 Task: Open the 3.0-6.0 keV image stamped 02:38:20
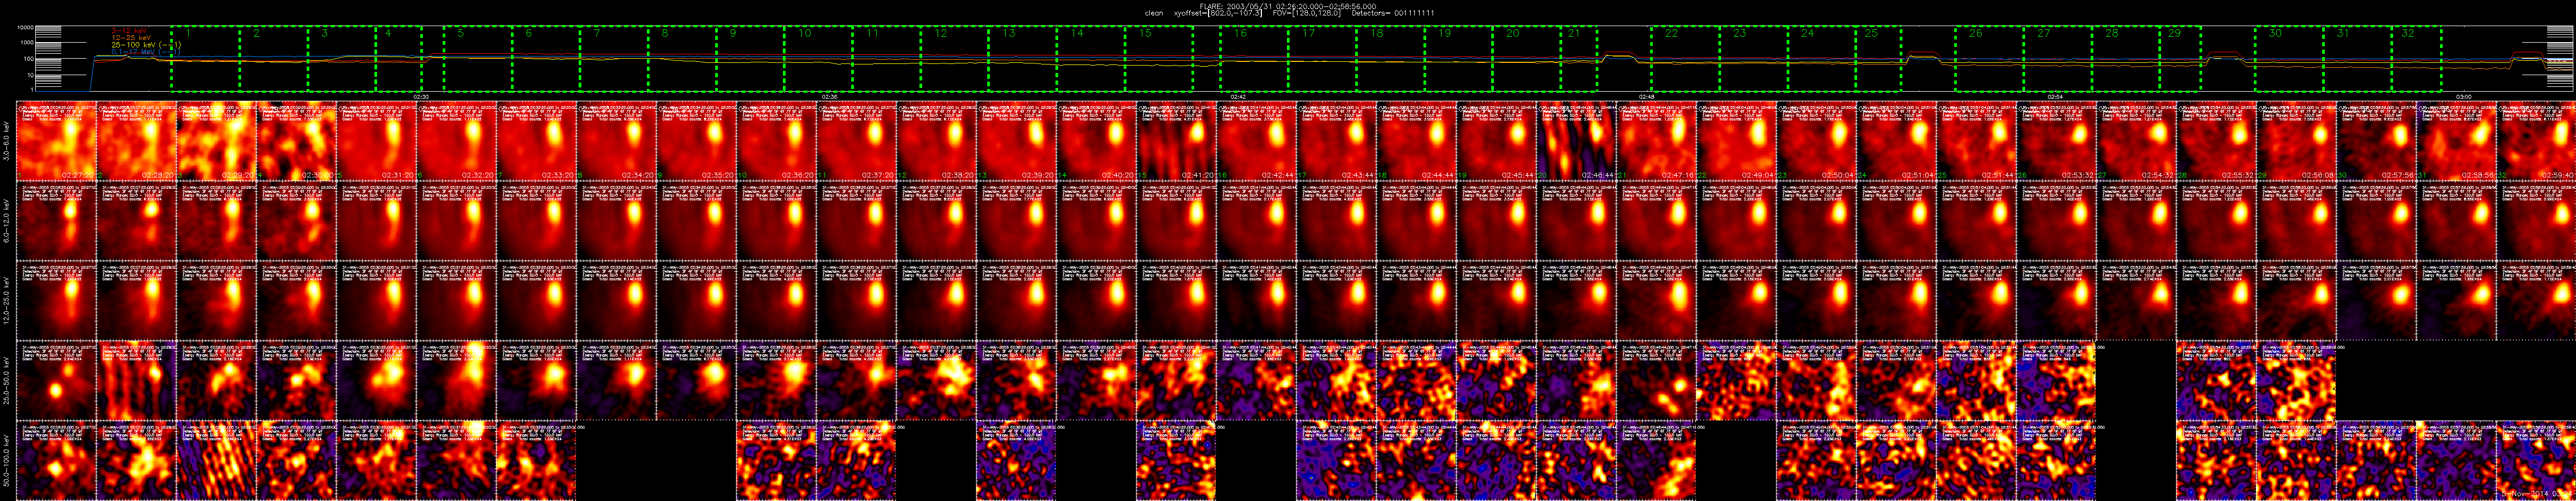point(937,141)
